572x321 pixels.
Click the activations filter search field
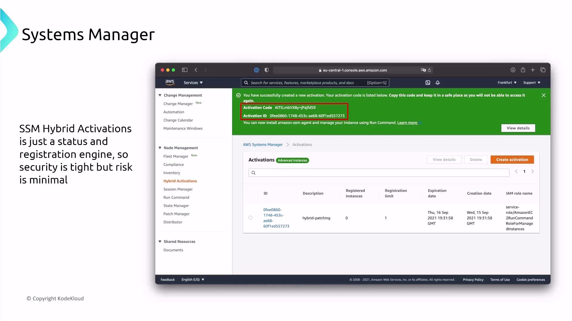pyautogui.click(x=379, y=173)
